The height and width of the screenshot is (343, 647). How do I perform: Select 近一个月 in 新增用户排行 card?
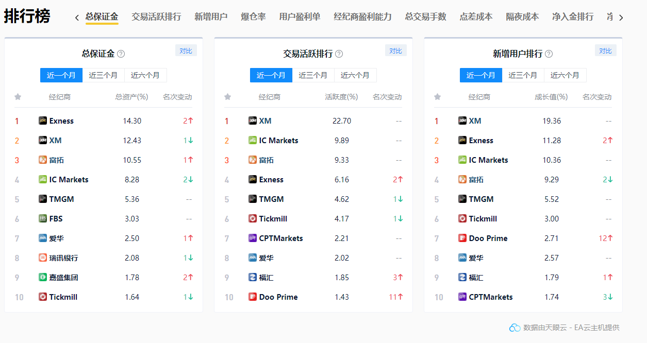481,75
